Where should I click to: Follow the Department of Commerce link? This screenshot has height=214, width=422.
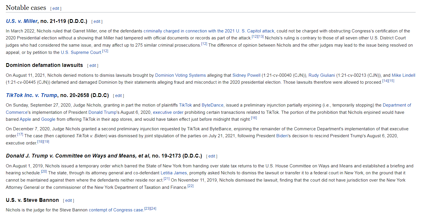[x=397, y=105]
